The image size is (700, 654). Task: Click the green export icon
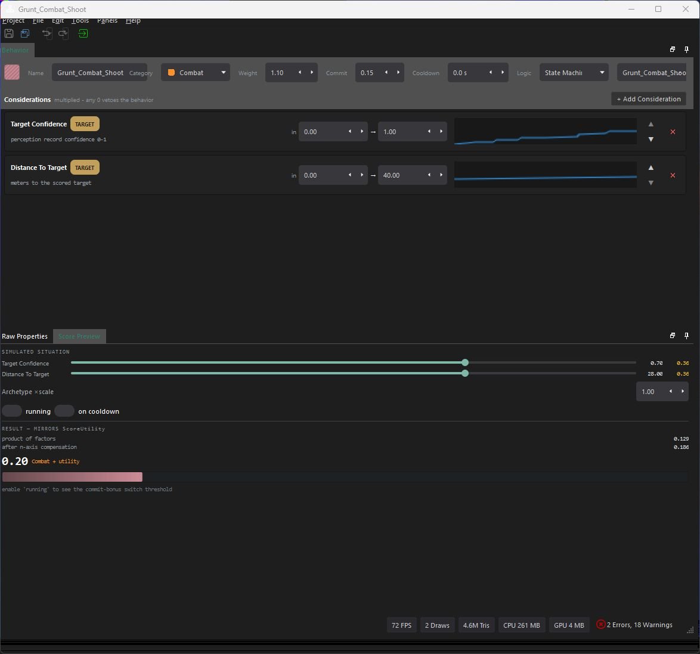click(83, 33)
